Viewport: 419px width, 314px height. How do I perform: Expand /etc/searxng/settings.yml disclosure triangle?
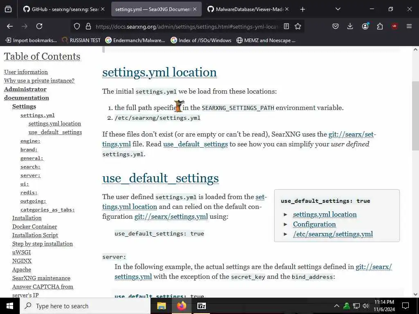(x=285, y=234)
